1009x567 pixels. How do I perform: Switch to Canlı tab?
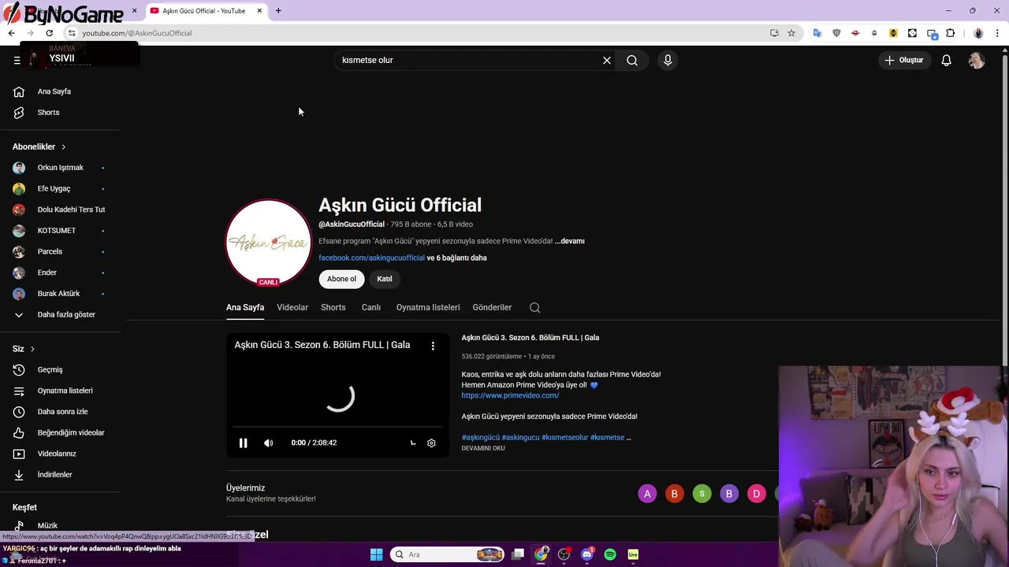371,308
